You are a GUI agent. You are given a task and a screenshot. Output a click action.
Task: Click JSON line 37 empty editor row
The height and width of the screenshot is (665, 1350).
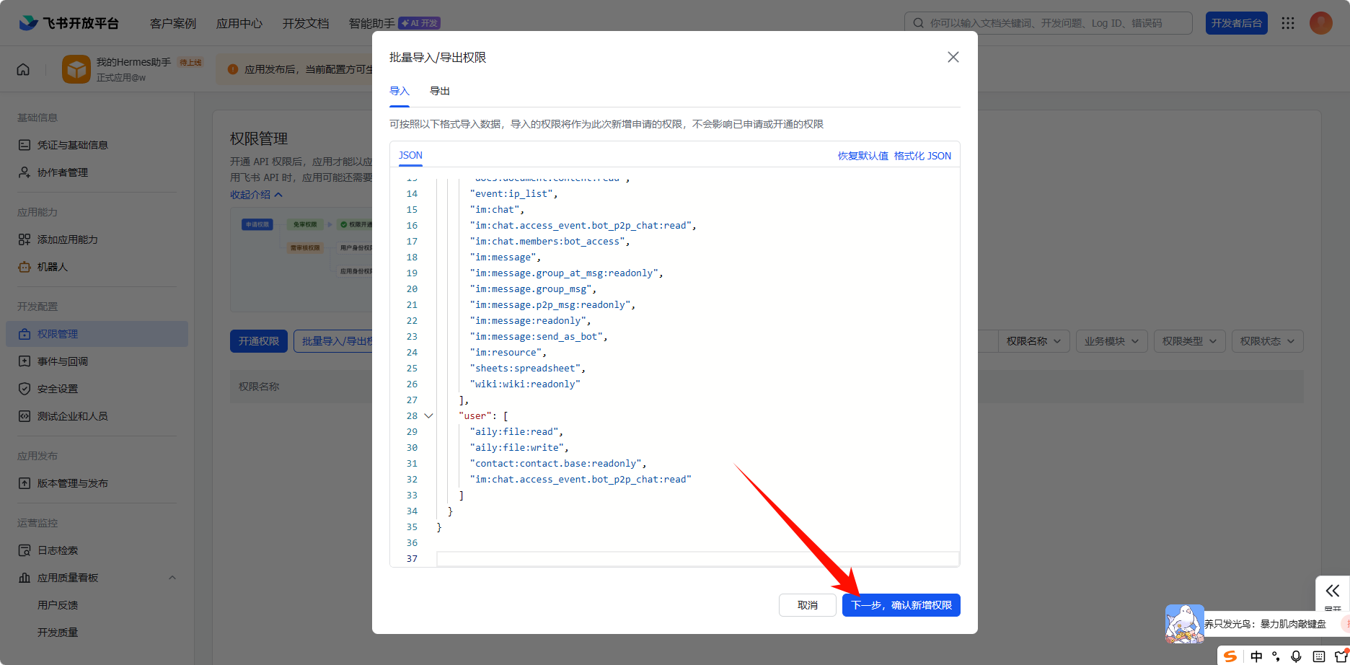[697, 558]
